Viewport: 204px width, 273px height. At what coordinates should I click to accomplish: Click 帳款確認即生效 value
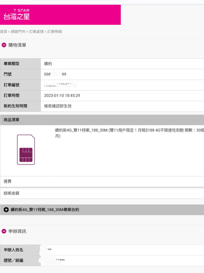coord(58,106)
